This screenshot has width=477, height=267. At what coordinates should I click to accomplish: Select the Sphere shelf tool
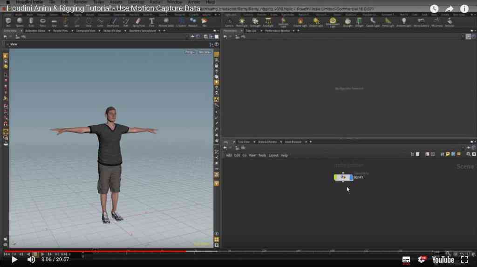coord(20,22)
